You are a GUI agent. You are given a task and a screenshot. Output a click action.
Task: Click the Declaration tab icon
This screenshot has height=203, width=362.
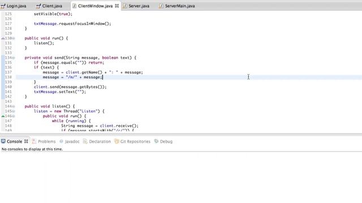tap(85, 141)
